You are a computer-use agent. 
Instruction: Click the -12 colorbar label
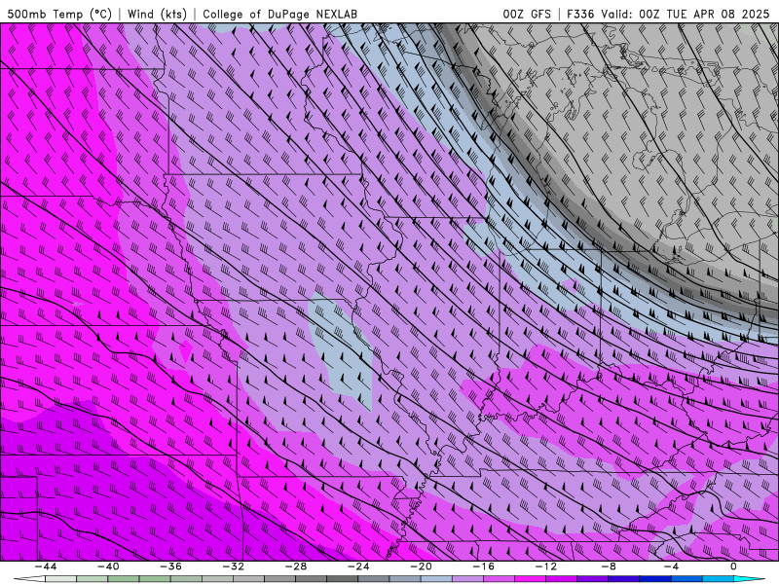point(546,566)
